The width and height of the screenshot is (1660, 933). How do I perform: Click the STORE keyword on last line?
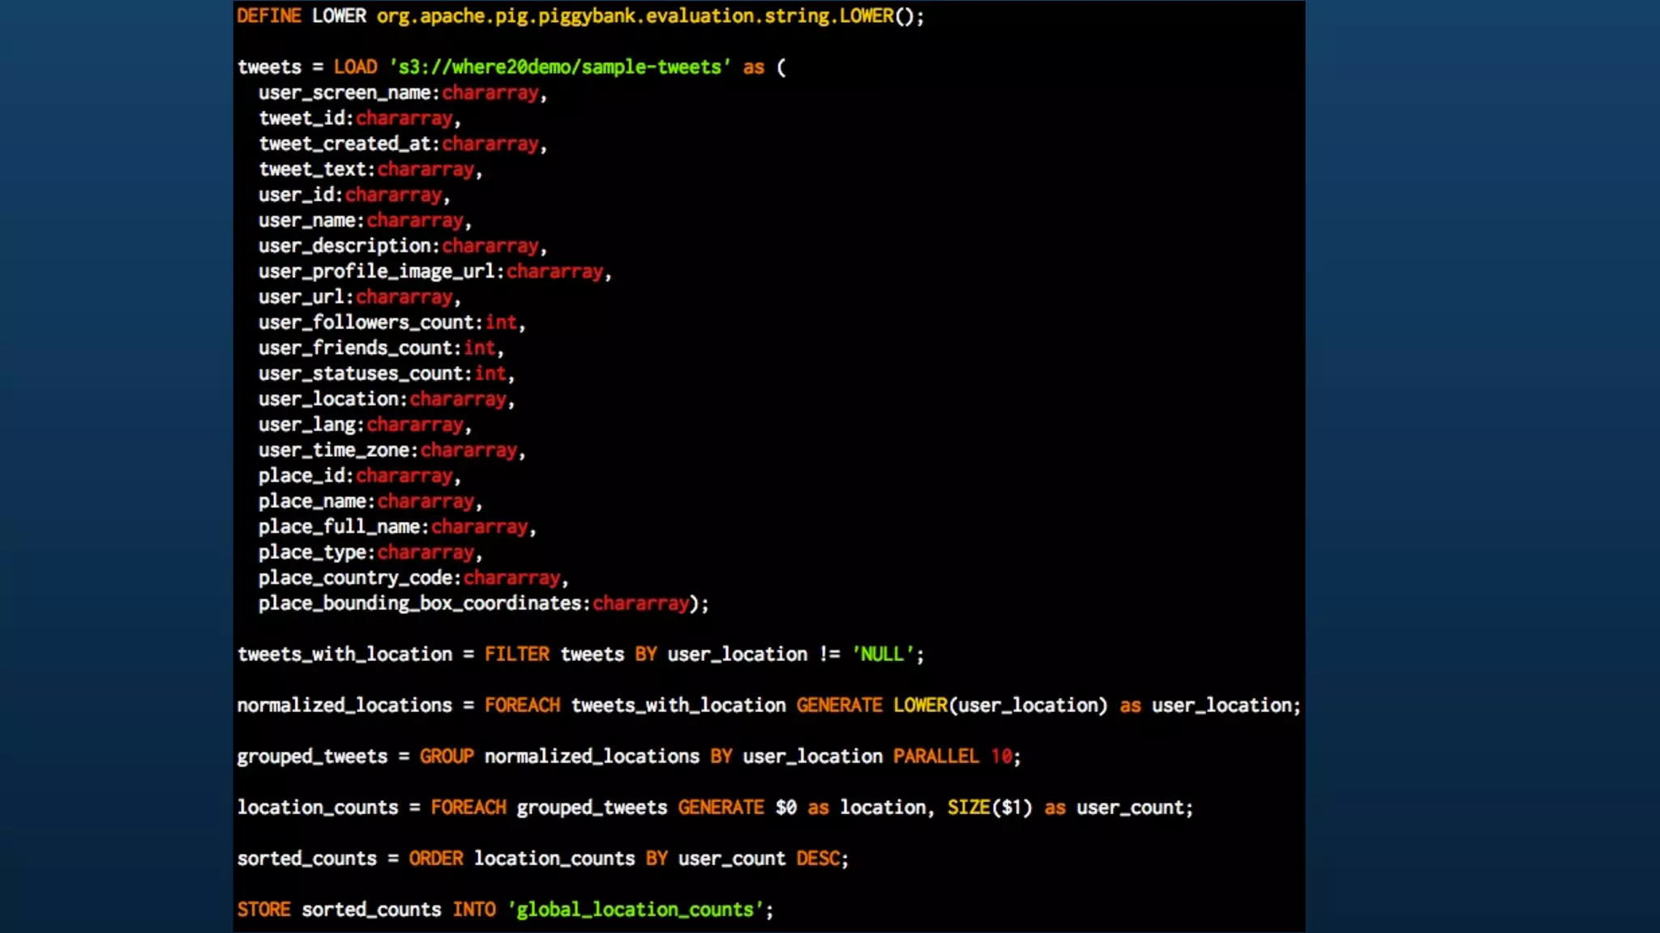[263, 910]
